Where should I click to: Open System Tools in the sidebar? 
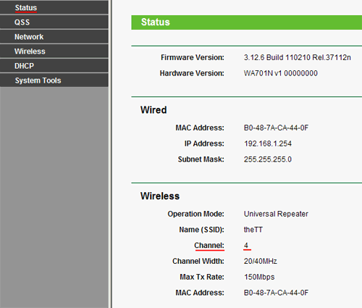54,80
